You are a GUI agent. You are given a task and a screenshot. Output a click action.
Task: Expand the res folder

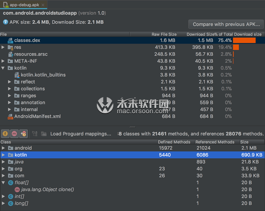pyautogui.click(x=3, y=47)
